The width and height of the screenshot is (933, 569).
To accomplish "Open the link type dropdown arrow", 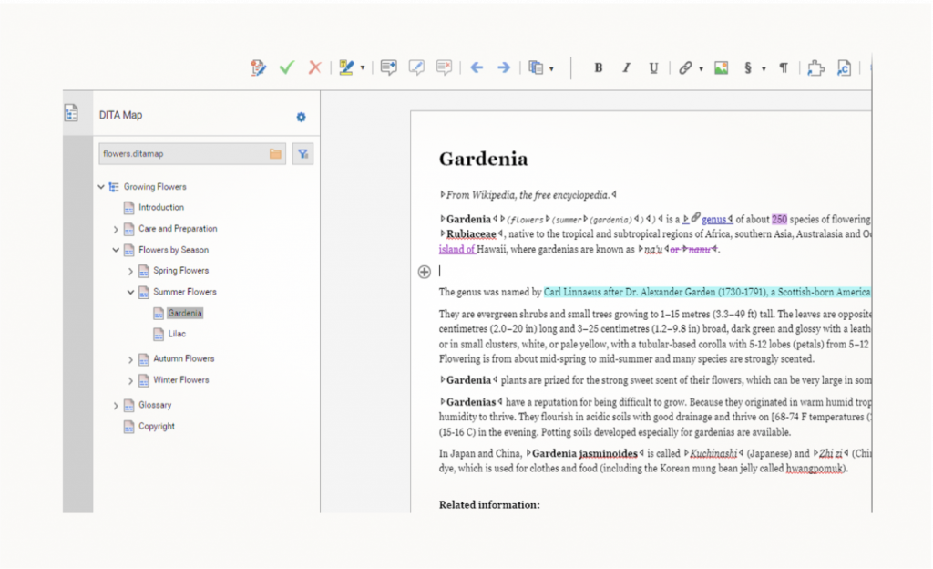I will (x=701, y=69).
